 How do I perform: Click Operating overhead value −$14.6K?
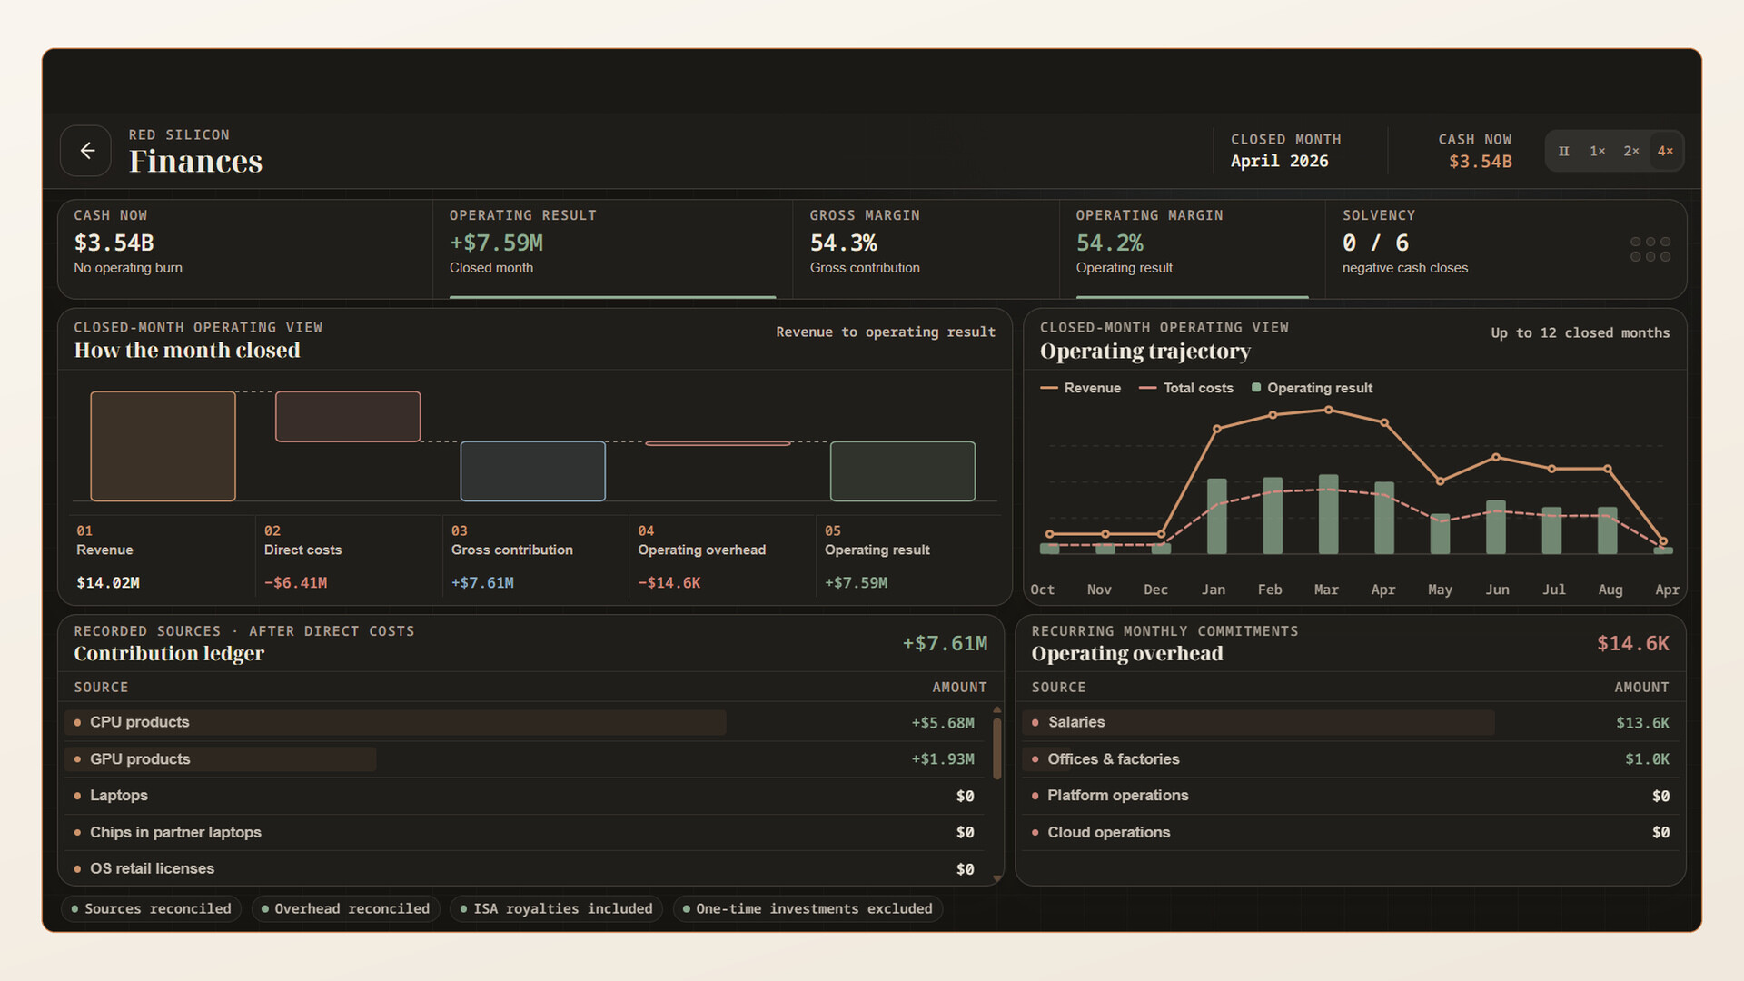[669, 583]
